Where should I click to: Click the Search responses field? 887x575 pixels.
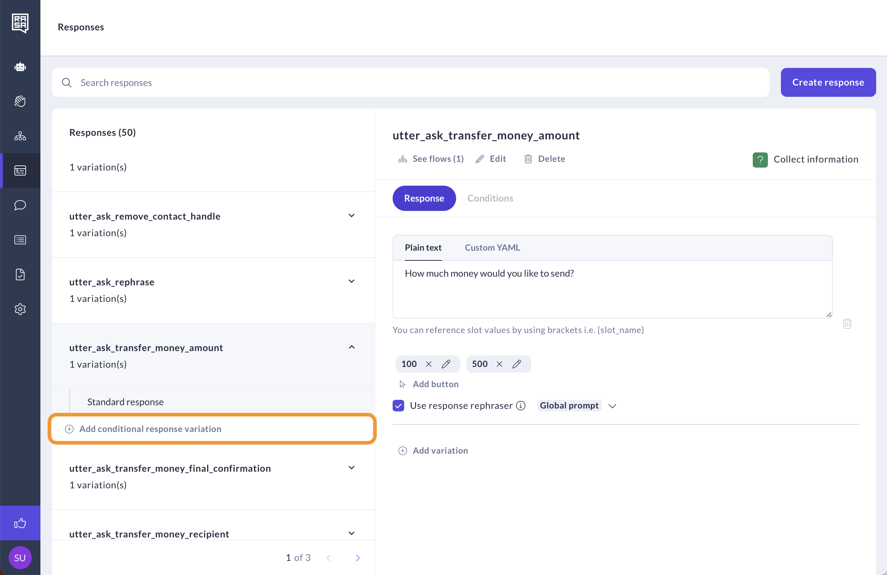[410, 82]
